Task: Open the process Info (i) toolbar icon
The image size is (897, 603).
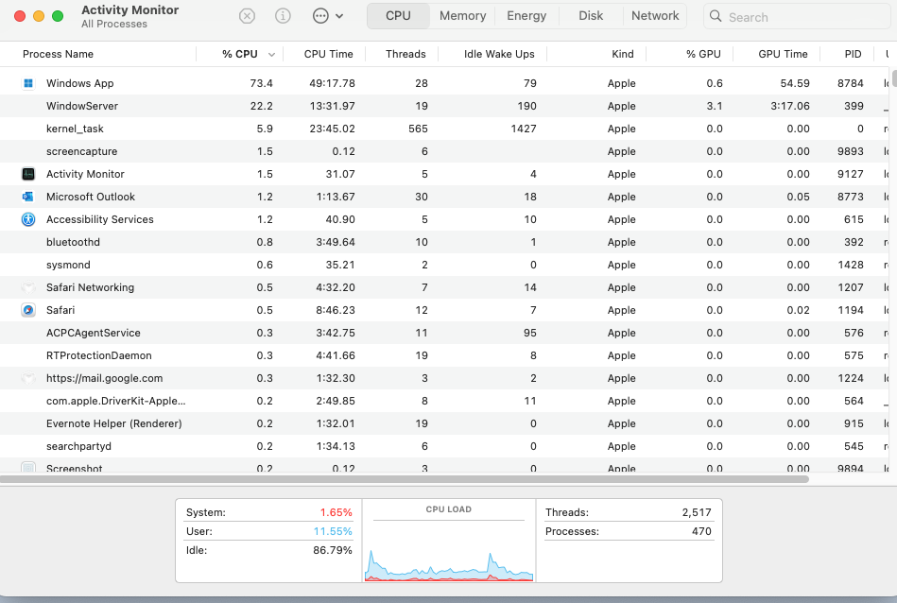Action: [x=283, y=16]
